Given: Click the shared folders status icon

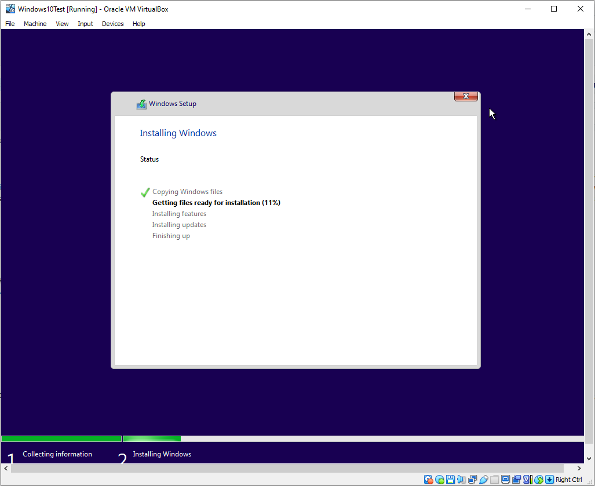Looking at the screenshot, I should tap(494, 480).
